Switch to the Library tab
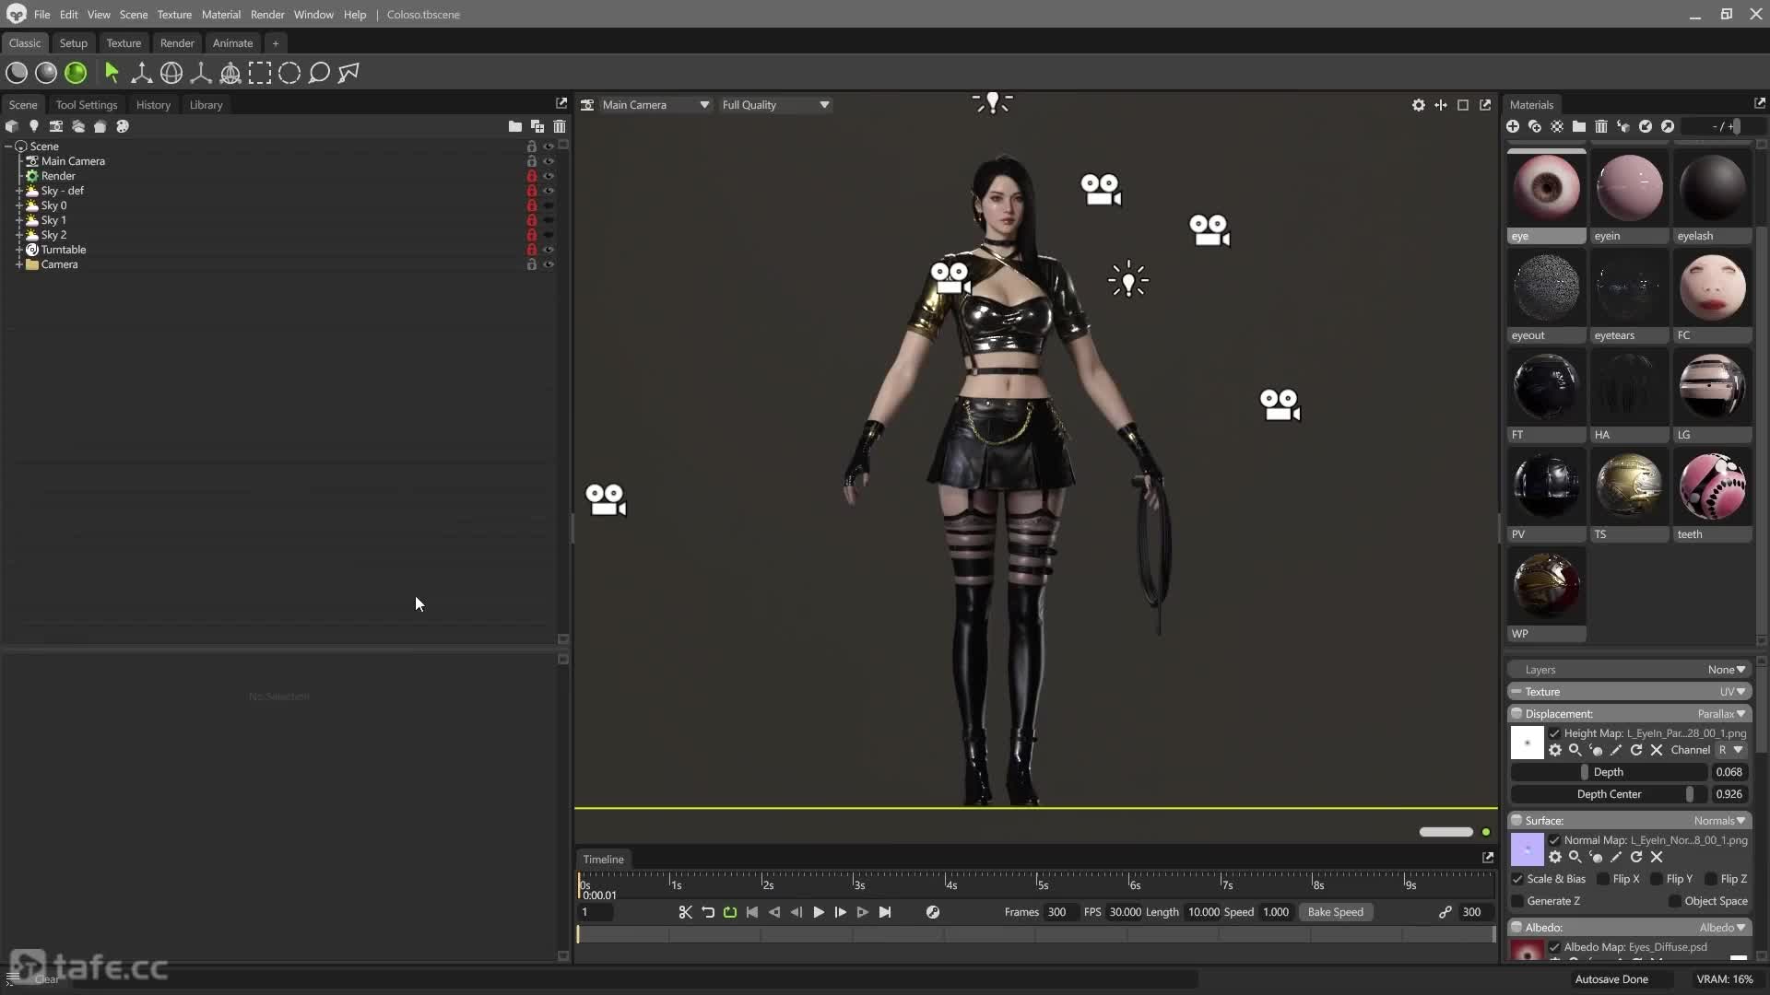 coord(205,104)
